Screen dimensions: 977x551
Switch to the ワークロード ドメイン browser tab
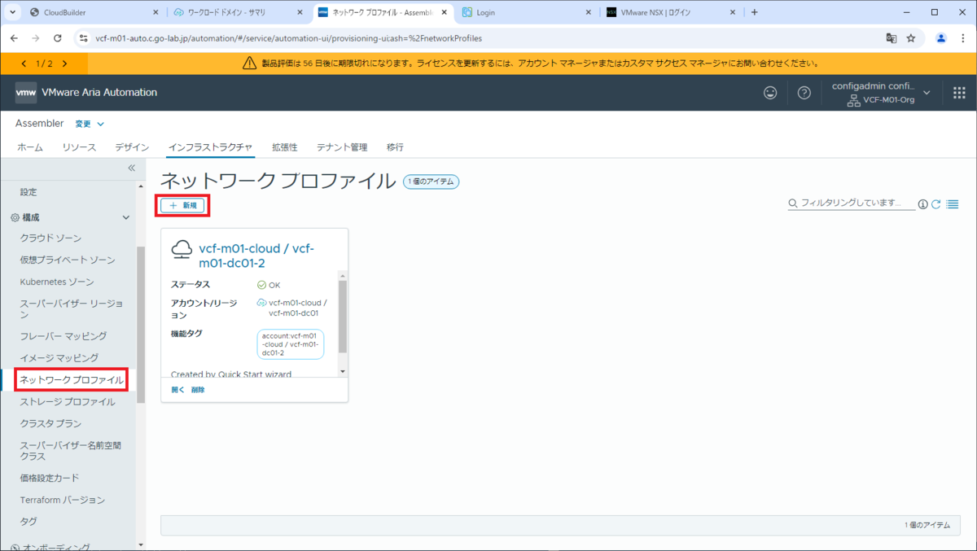(239, 12)
